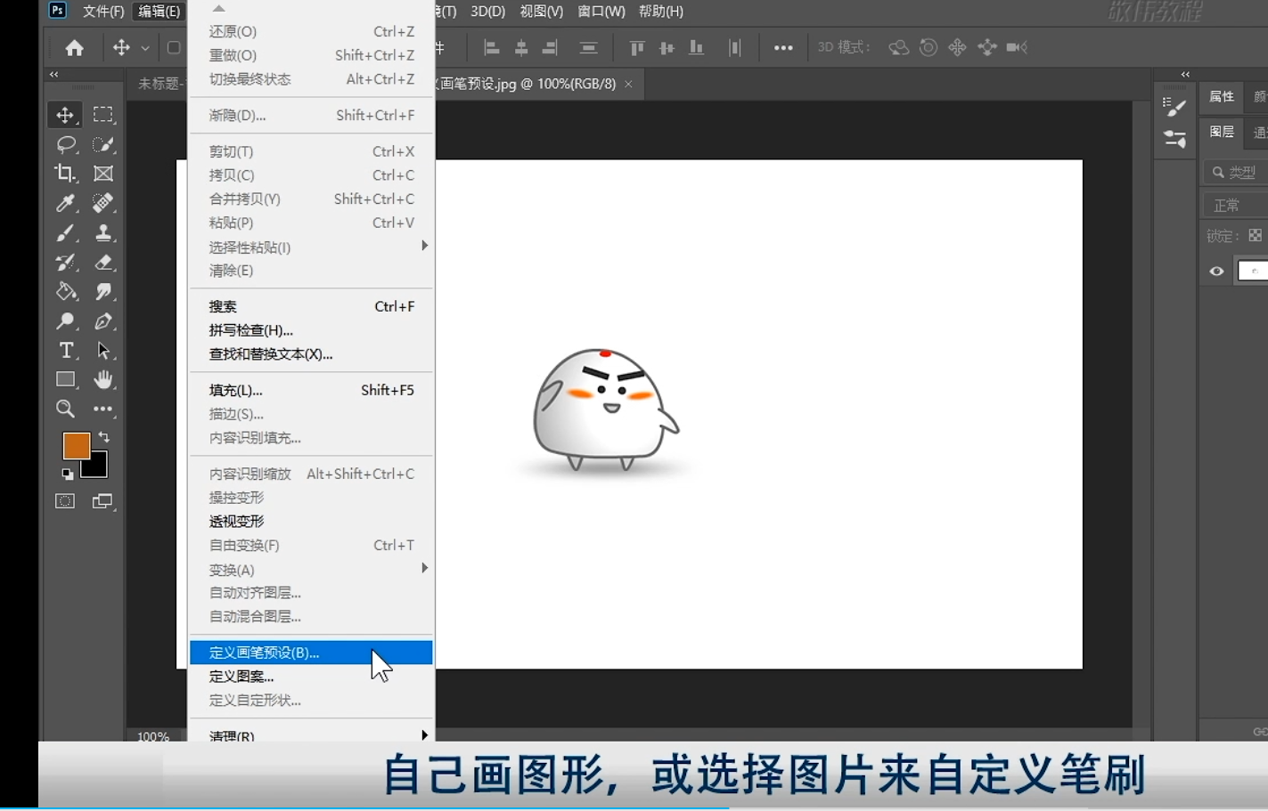The height and width of the screenshot is (811, 1268).
Task: Expand the Paste Special submenu
Action: pyautogui.click(x=311, y=247)
